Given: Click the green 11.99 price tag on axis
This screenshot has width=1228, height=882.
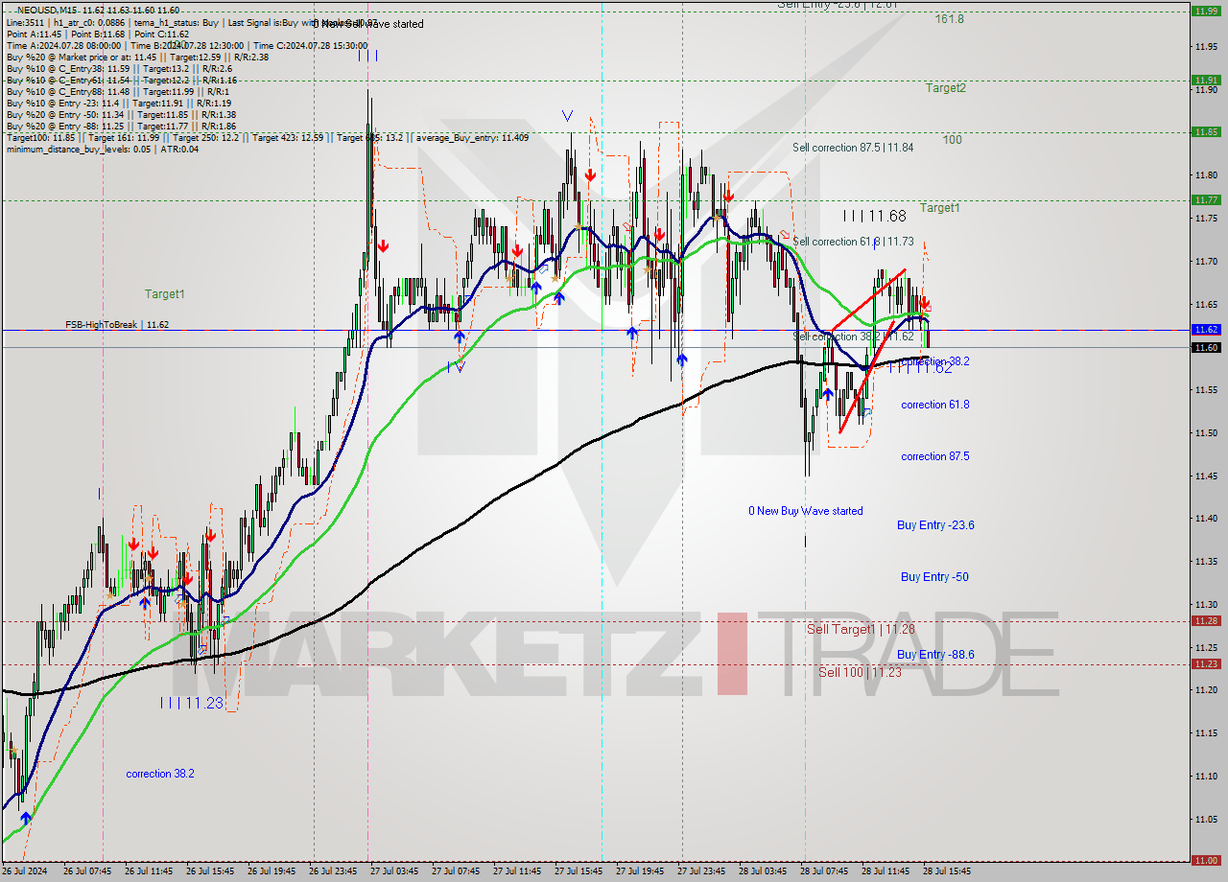Looking at the screenshot, I should tap(1205, 12).
